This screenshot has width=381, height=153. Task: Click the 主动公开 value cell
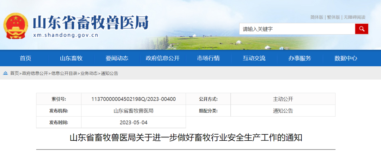(283, 99)
